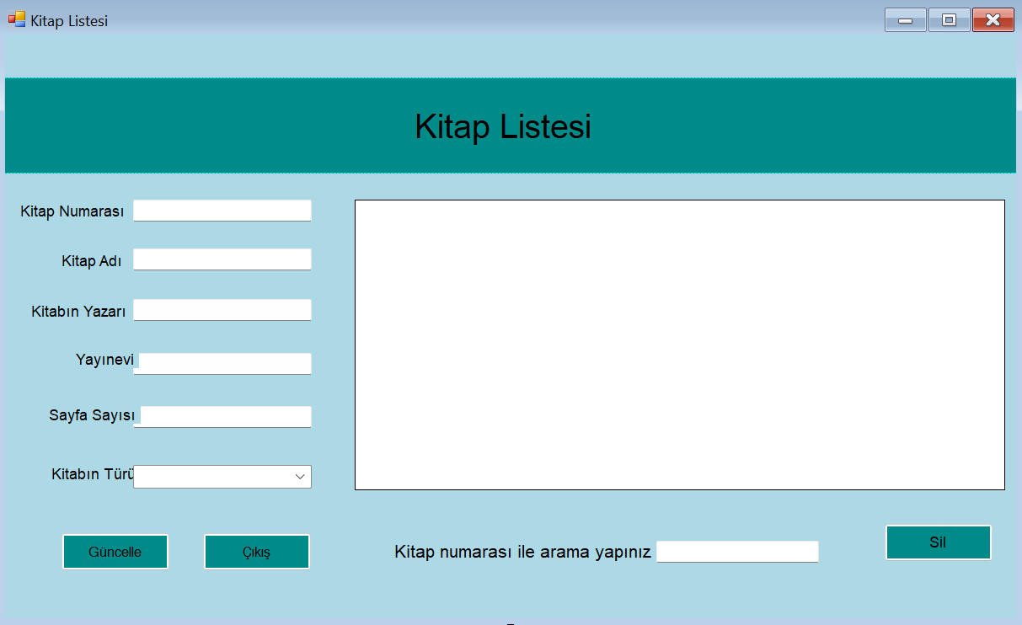This screenshot has height=625, width=1022.
Task: Click the teal Kitap Listesi header banner
Action: pyautogui.click(x=253, y=126)
